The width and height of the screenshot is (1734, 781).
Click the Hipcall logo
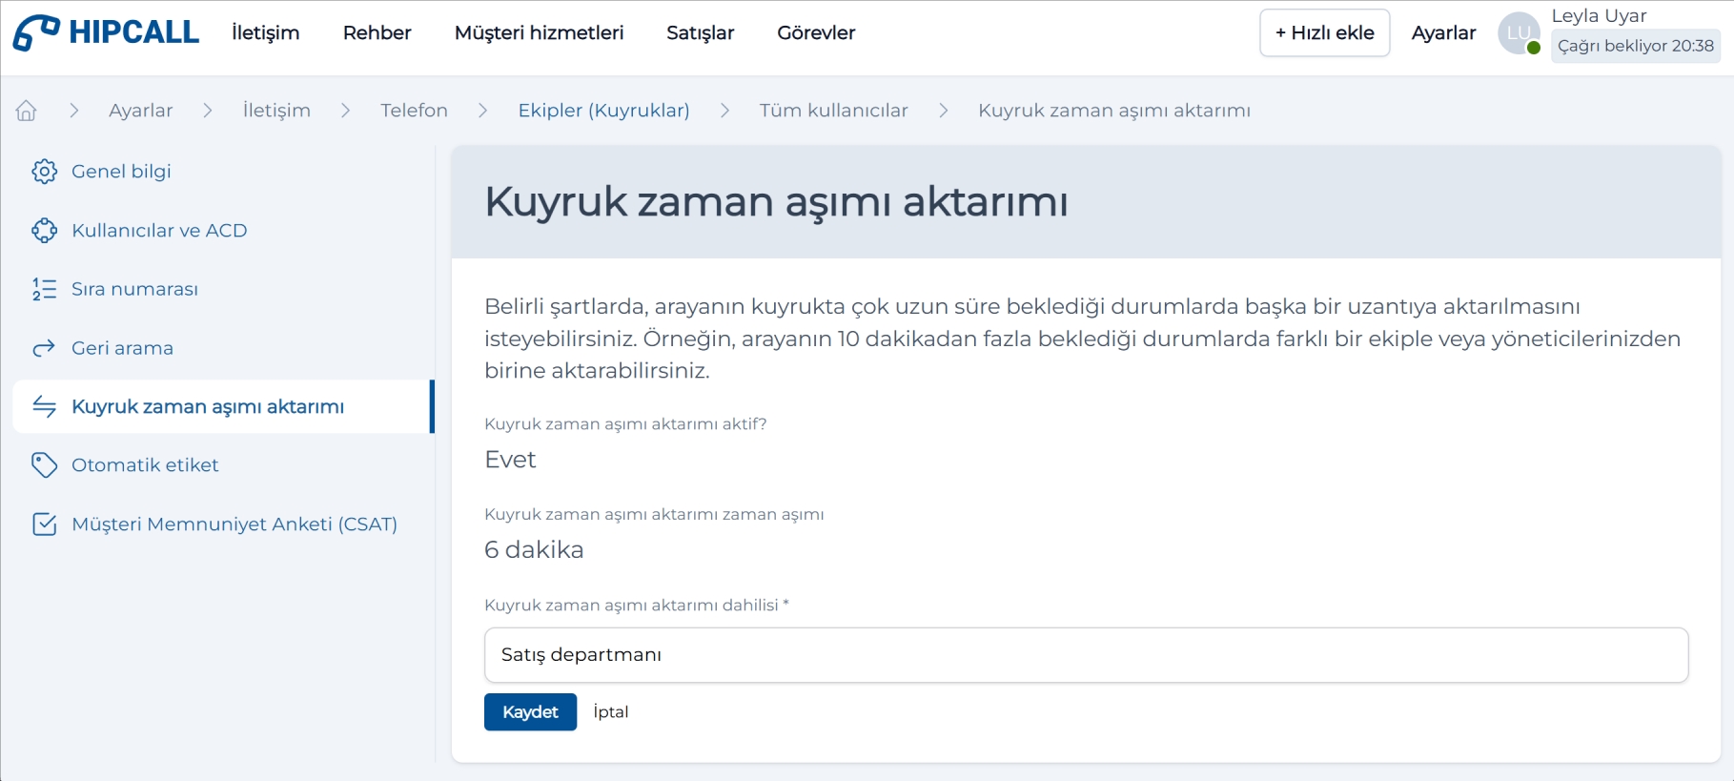(106, 32)
